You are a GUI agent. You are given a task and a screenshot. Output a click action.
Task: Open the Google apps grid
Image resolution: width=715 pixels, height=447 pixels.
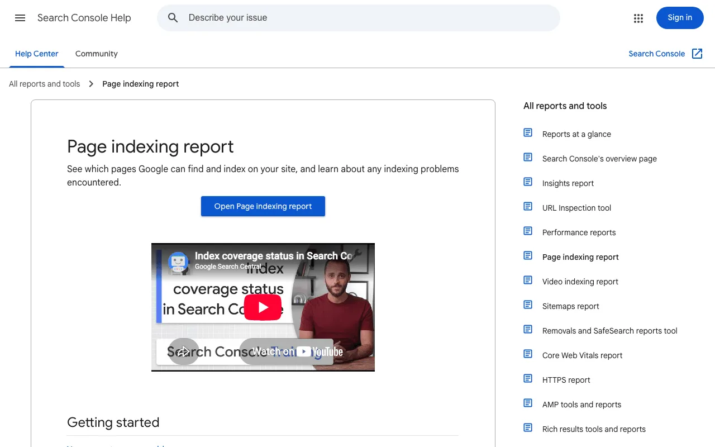[638, 18]
